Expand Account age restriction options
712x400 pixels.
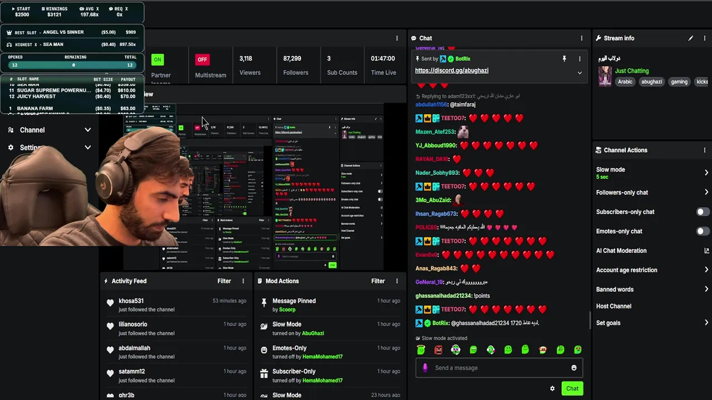706,270
